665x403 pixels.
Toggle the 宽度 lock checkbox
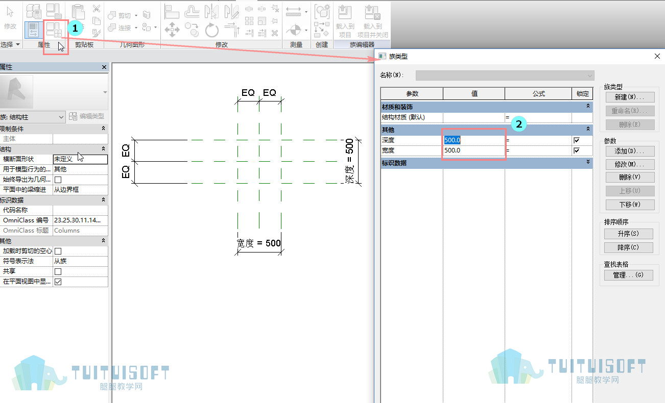[577, 150]
